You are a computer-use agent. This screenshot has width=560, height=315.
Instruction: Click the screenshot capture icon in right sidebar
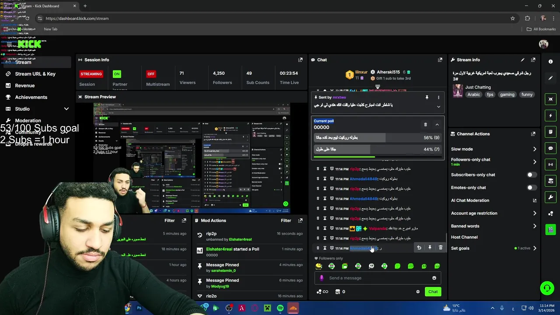[x=550, y=99]
